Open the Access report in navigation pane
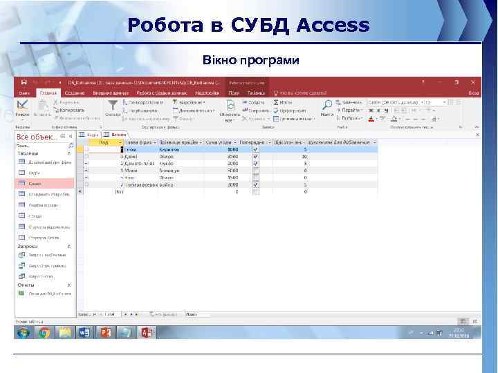The height and width of the screenshot is (373, 498). pos(45,294)
